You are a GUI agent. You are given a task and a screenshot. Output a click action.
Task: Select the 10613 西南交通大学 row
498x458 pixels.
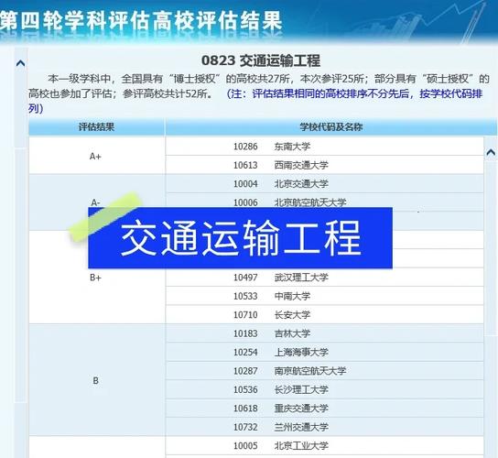pyautogui.click(x=325, y=165)
